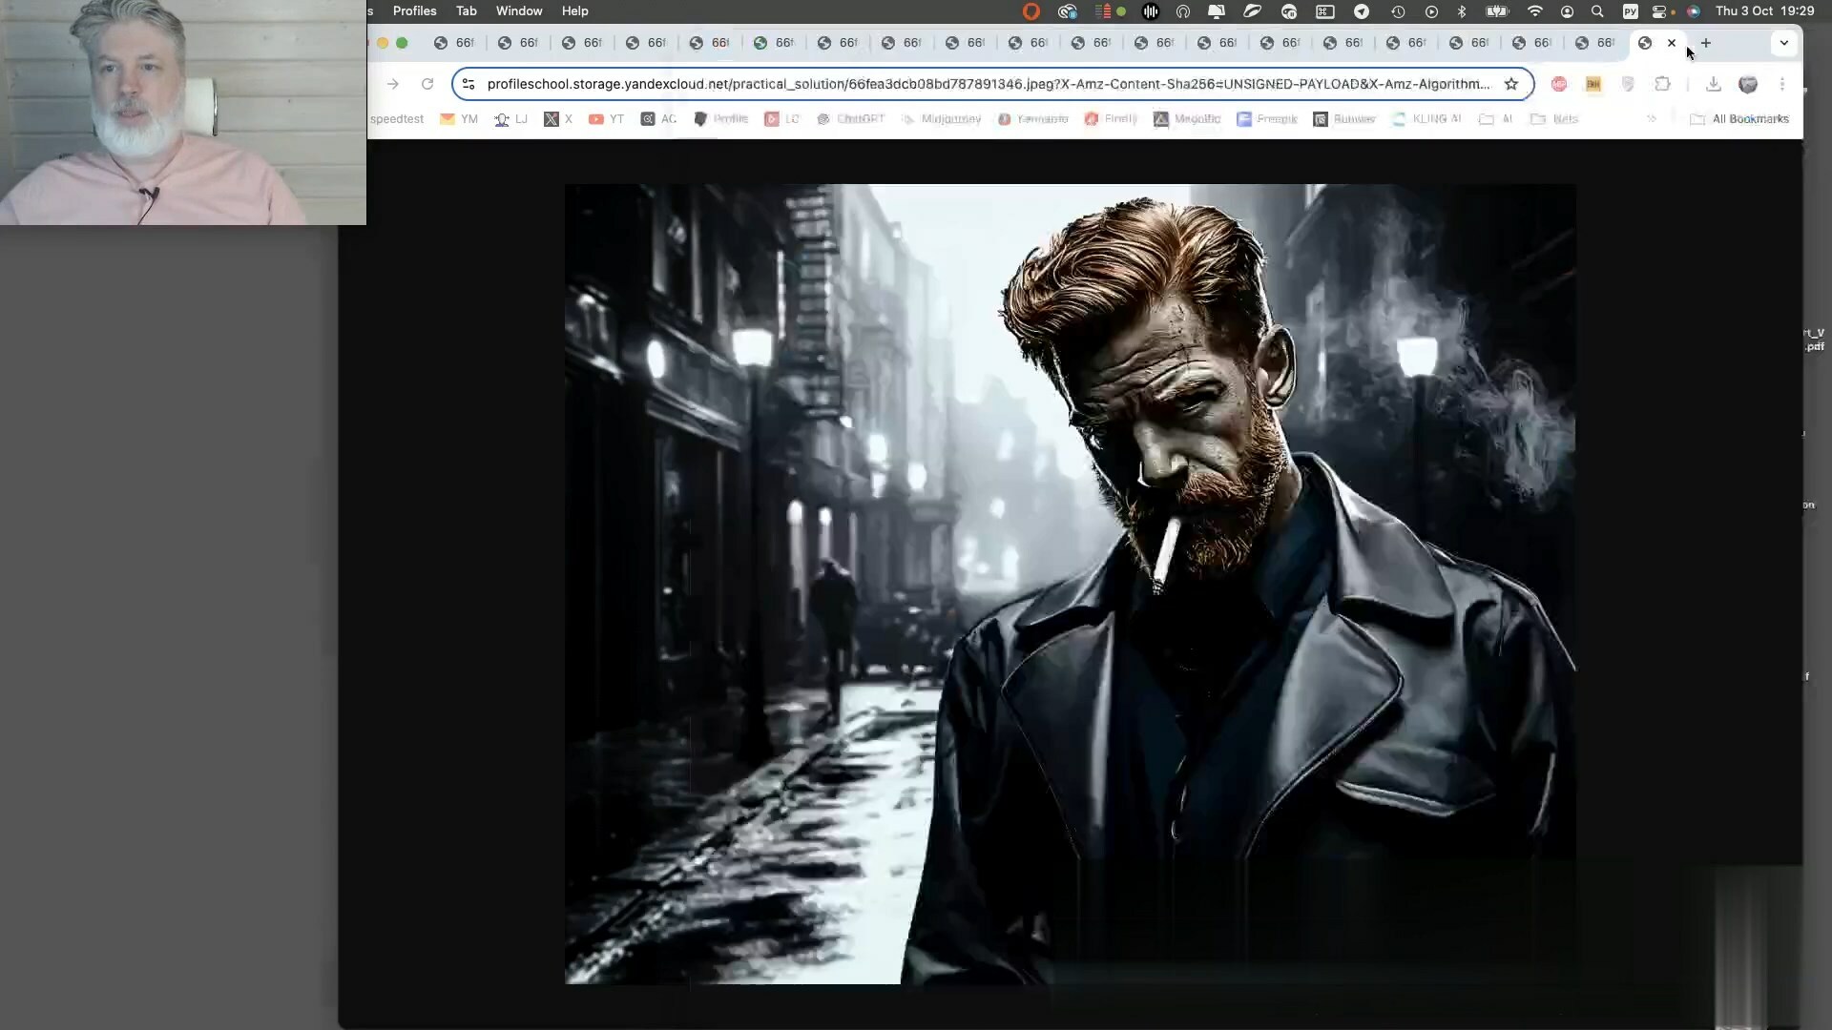Open Spotlight search in the menu bar
The width and height of the screenshot is (1832, 1030).
pos(1597,11)
